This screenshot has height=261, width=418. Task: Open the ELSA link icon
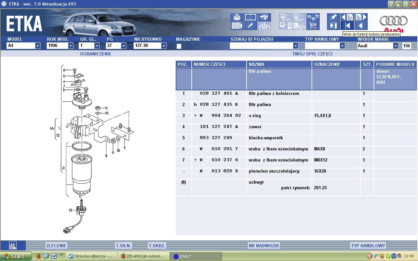(286, 17)
